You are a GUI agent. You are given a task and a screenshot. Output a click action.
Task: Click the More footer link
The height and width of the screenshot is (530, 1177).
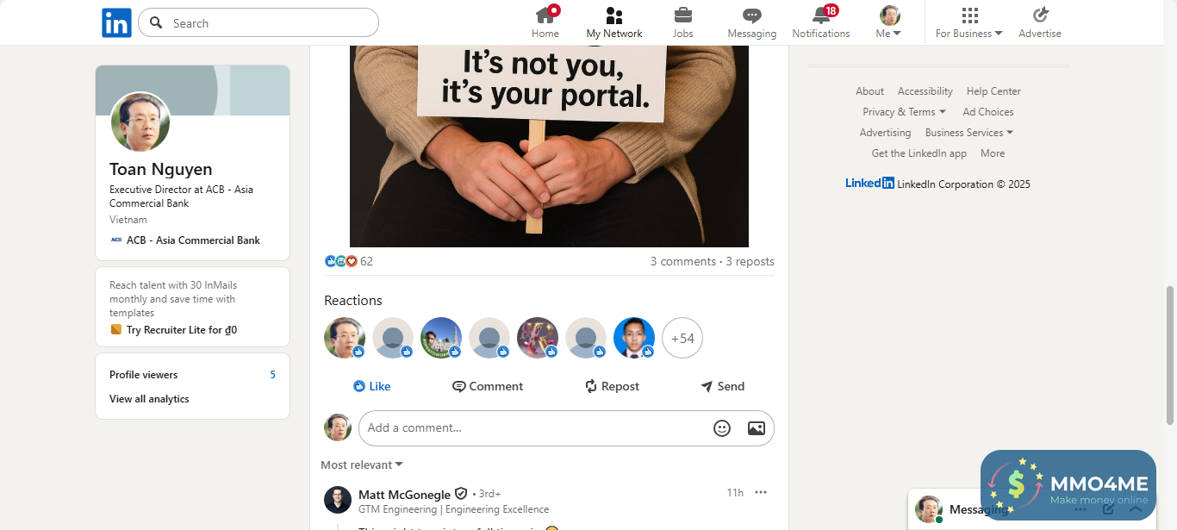993,153
